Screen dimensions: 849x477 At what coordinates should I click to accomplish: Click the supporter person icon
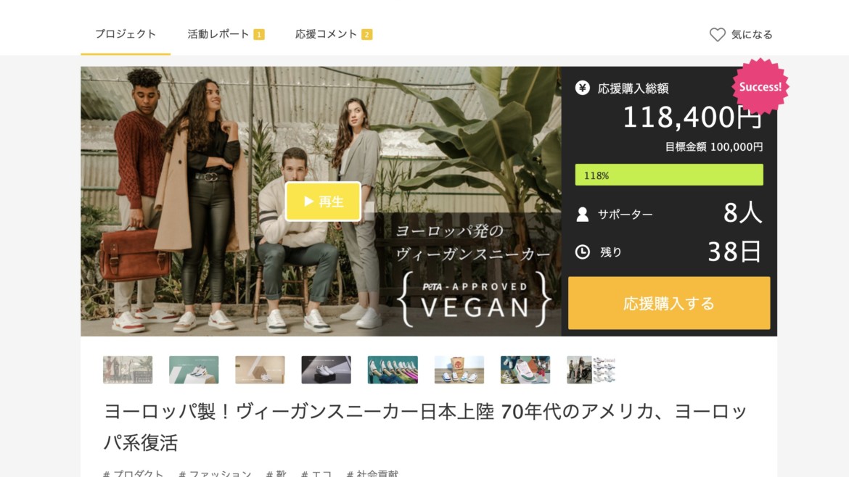pyautogui.click(x=583, y=215)
